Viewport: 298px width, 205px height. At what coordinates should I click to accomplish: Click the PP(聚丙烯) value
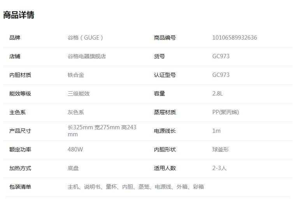(226, 112)
